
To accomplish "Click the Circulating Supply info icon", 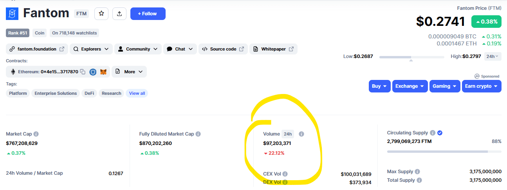I will (433, 133).
